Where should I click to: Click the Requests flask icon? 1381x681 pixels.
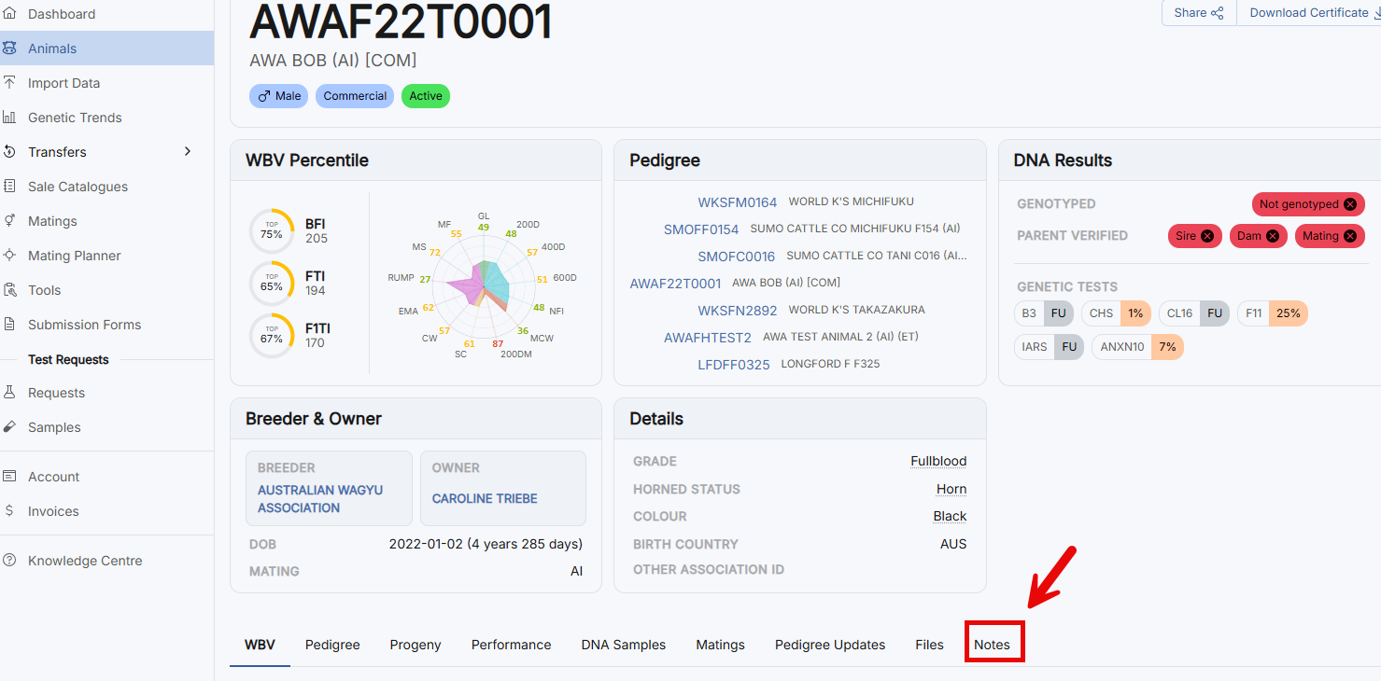point(9,393)
